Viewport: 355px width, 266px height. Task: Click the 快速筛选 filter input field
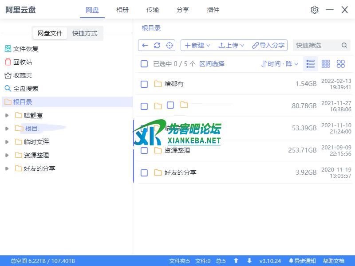(x=316, y=45)
